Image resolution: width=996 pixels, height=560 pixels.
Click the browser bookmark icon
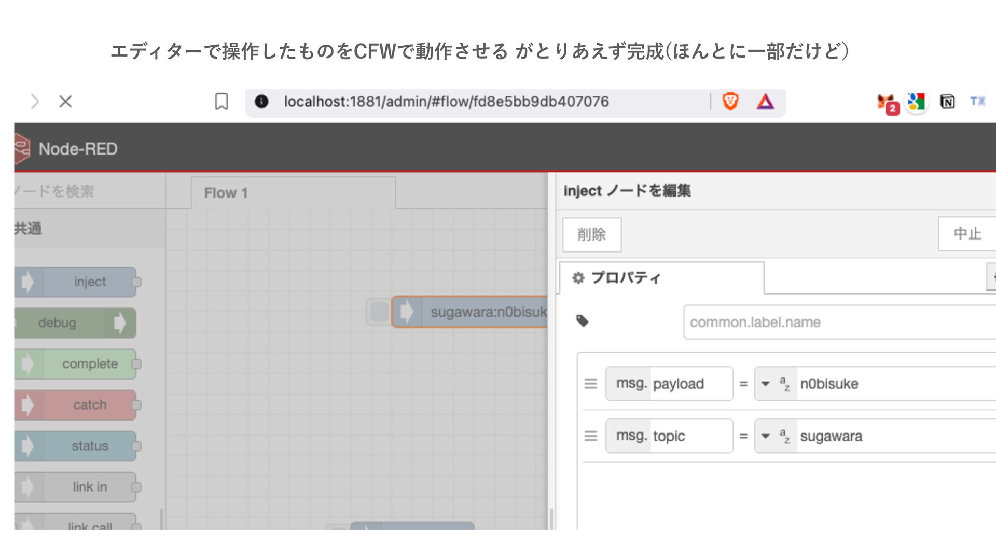[222, 102]
